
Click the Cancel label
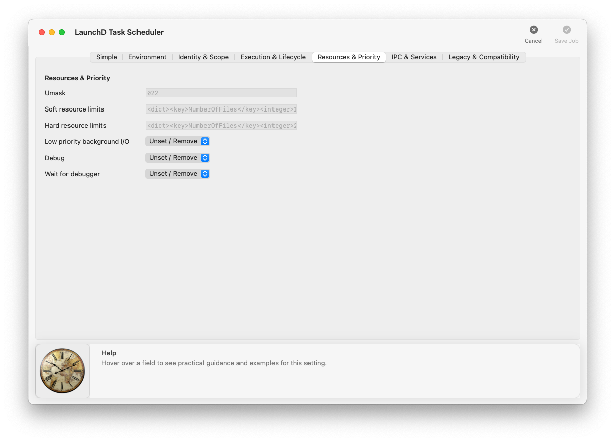[533, 41]
